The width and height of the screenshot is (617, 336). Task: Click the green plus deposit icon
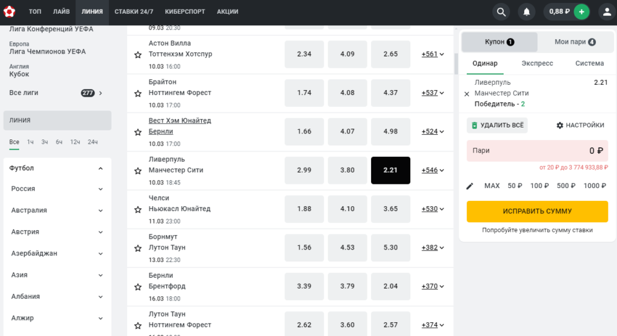581,12
